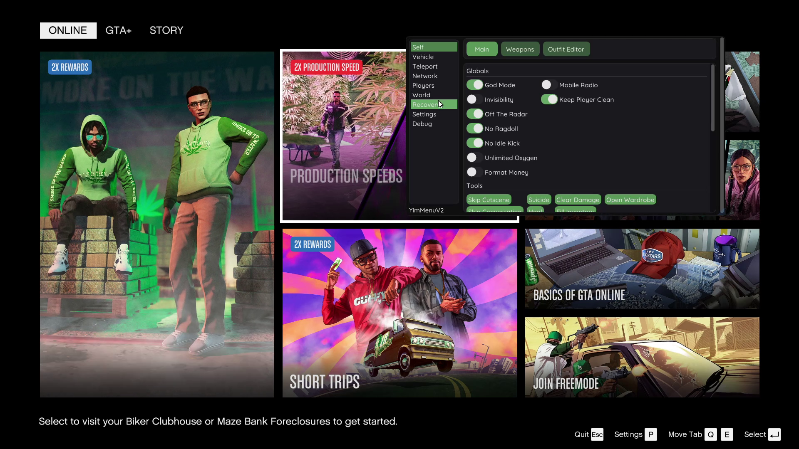
Task: Select the Short Trips tile
Action: [x=399, y=313]
